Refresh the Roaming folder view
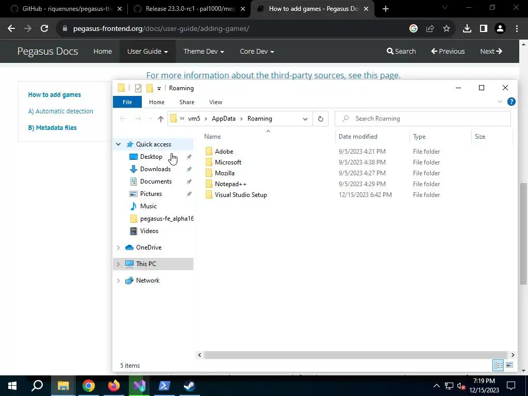Image resolution: width=528 pixels, height=396 pixels. click(321, 119)
